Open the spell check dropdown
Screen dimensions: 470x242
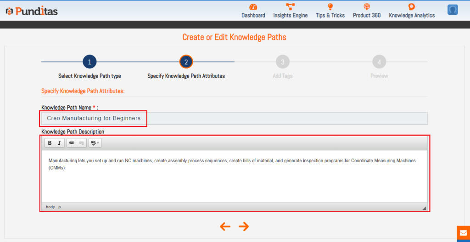click(95, 143)
